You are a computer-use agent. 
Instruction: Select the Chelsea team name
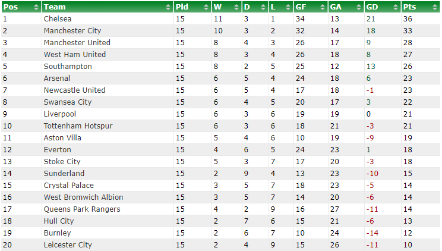coord(58,19)
